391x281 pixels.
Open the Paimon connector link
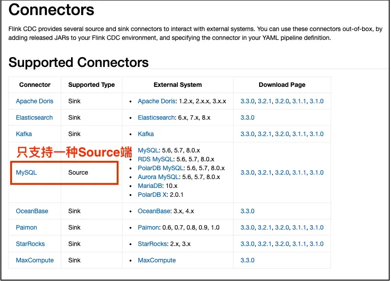click(x=27, y=227)
